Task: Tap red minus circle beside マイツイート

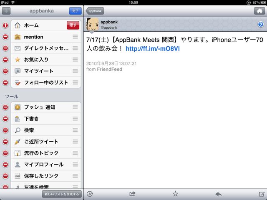Action: point(5,71)
